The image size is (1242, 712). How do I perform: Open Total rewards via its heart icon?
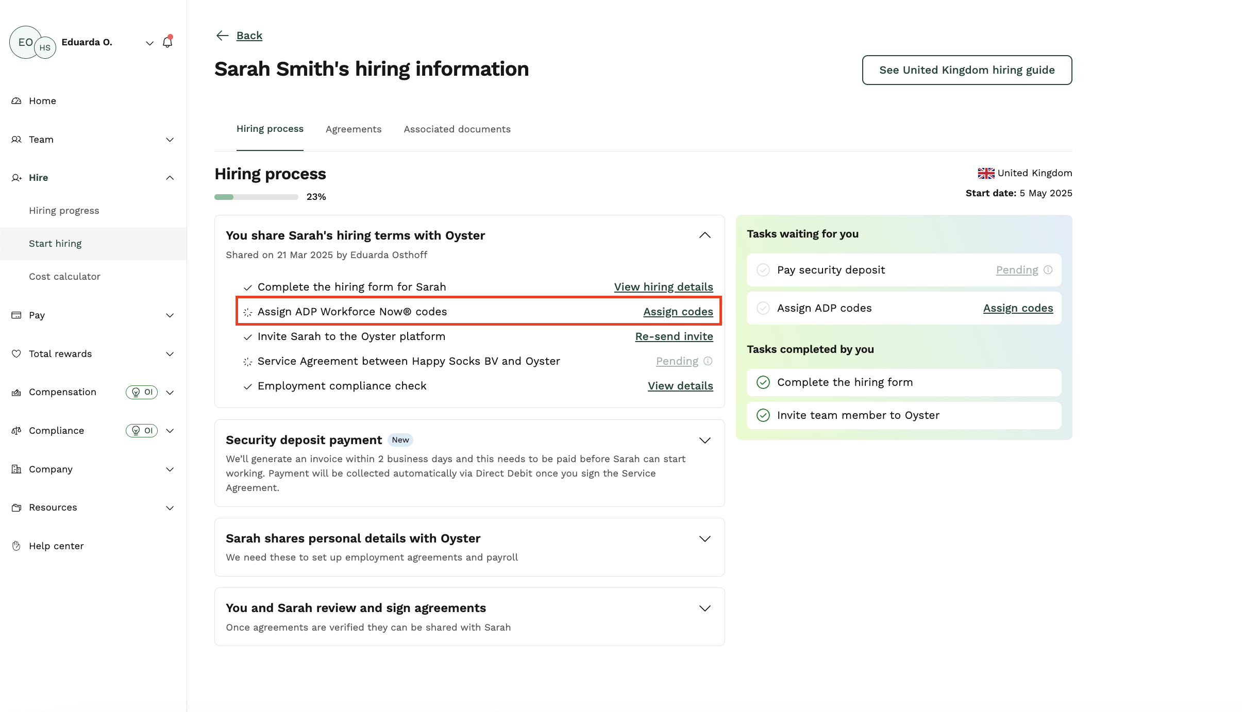[x=16, y=353]
